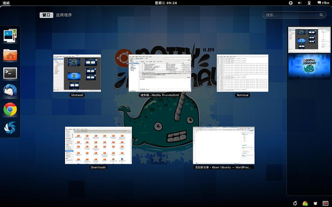
Task: Click the accessibility icon in top bar
Action: click(290, 3)
